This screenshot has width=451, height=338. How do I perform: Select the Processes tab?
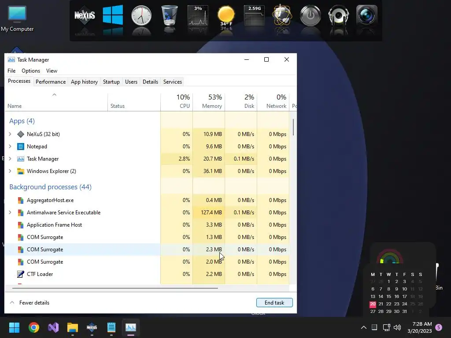[19, 81]
